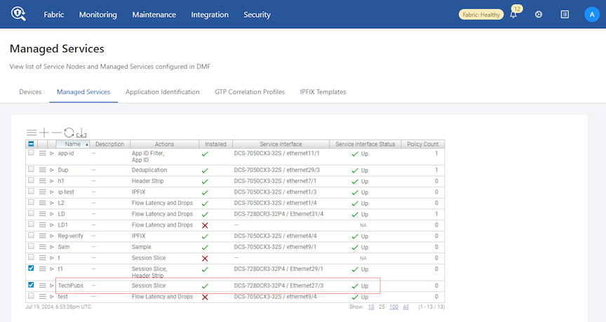Open the user avatar A menu
606x322 pixels.
point(592,15)
